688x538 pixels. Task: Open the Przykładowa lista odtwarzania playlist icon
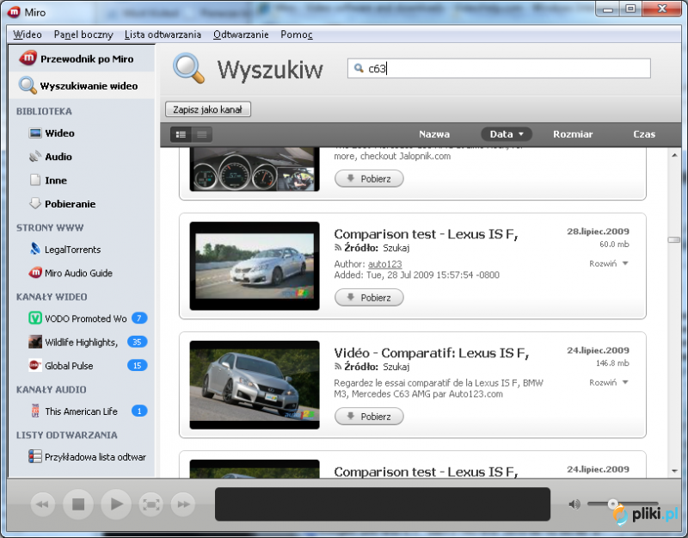[35, 457]
